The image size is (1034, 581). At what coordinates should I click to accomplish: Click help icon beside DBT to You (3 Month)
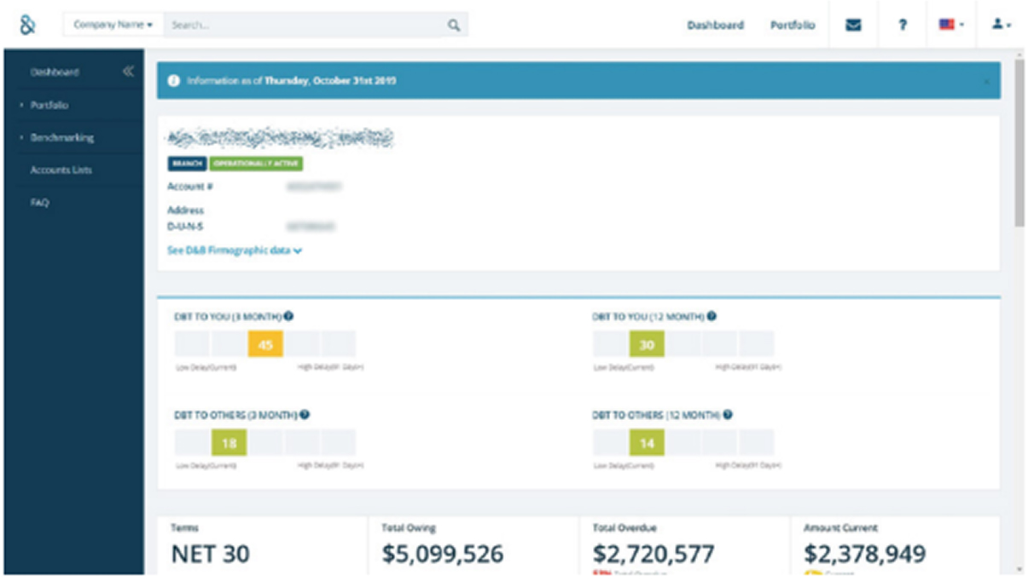(288, 316)
